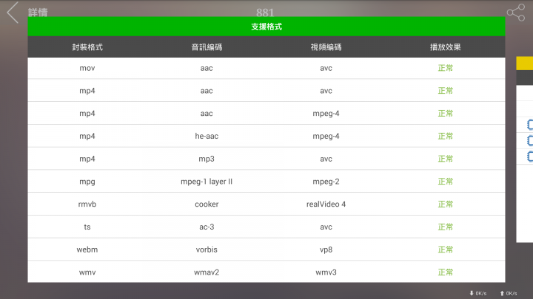Click the 支援格式 green header
Screen dimensions: 533x299
tap(266, 27)
